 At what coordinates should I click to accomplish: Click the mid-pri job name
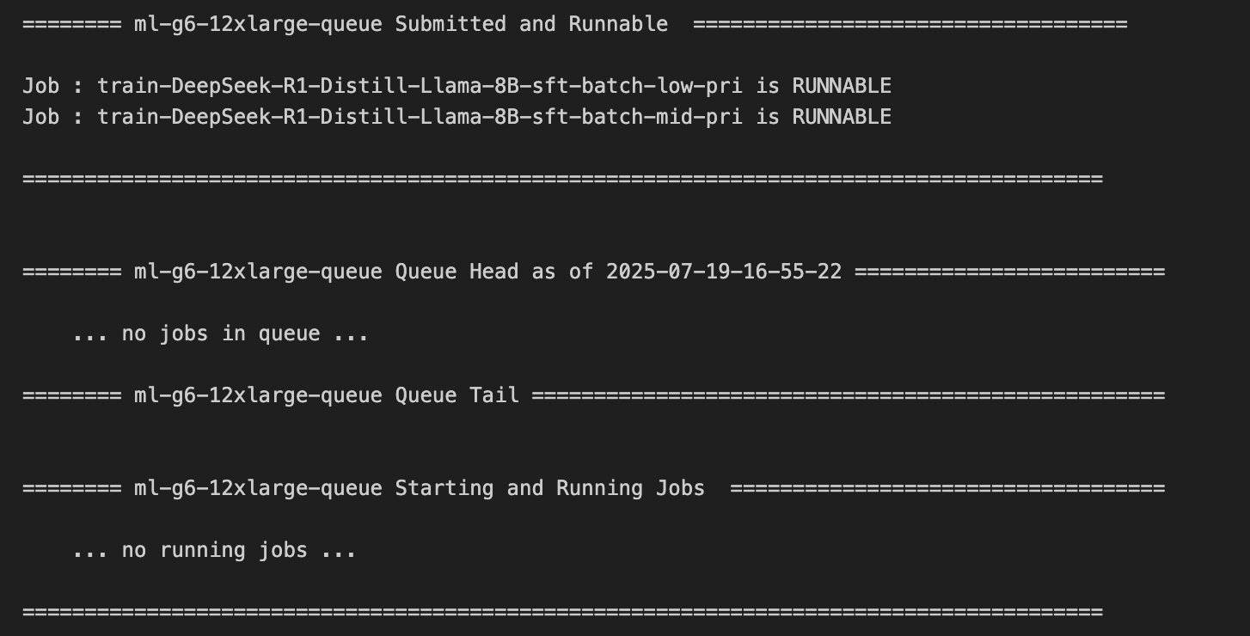[420, 117]
